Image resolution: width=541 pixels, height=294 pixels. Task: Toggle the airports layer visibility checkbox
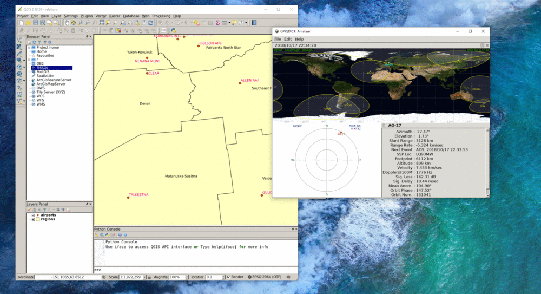click(x=33, y=215)
